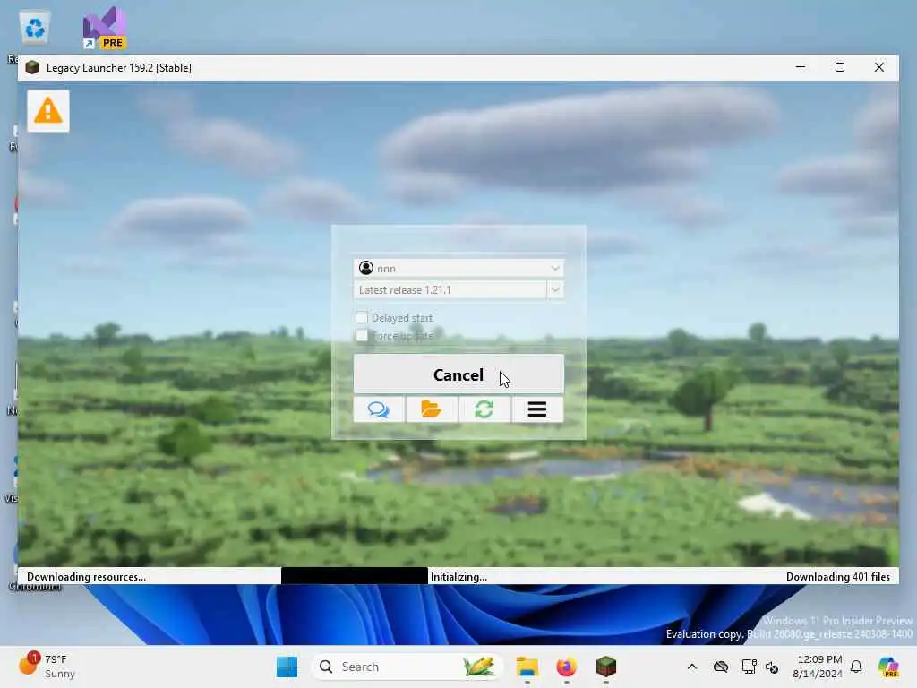The height and width of the screenshot is (688, 917).
Task: Open the clock showing 12:09 PM 8/14/2024
Action: click(x=818, y=666)
